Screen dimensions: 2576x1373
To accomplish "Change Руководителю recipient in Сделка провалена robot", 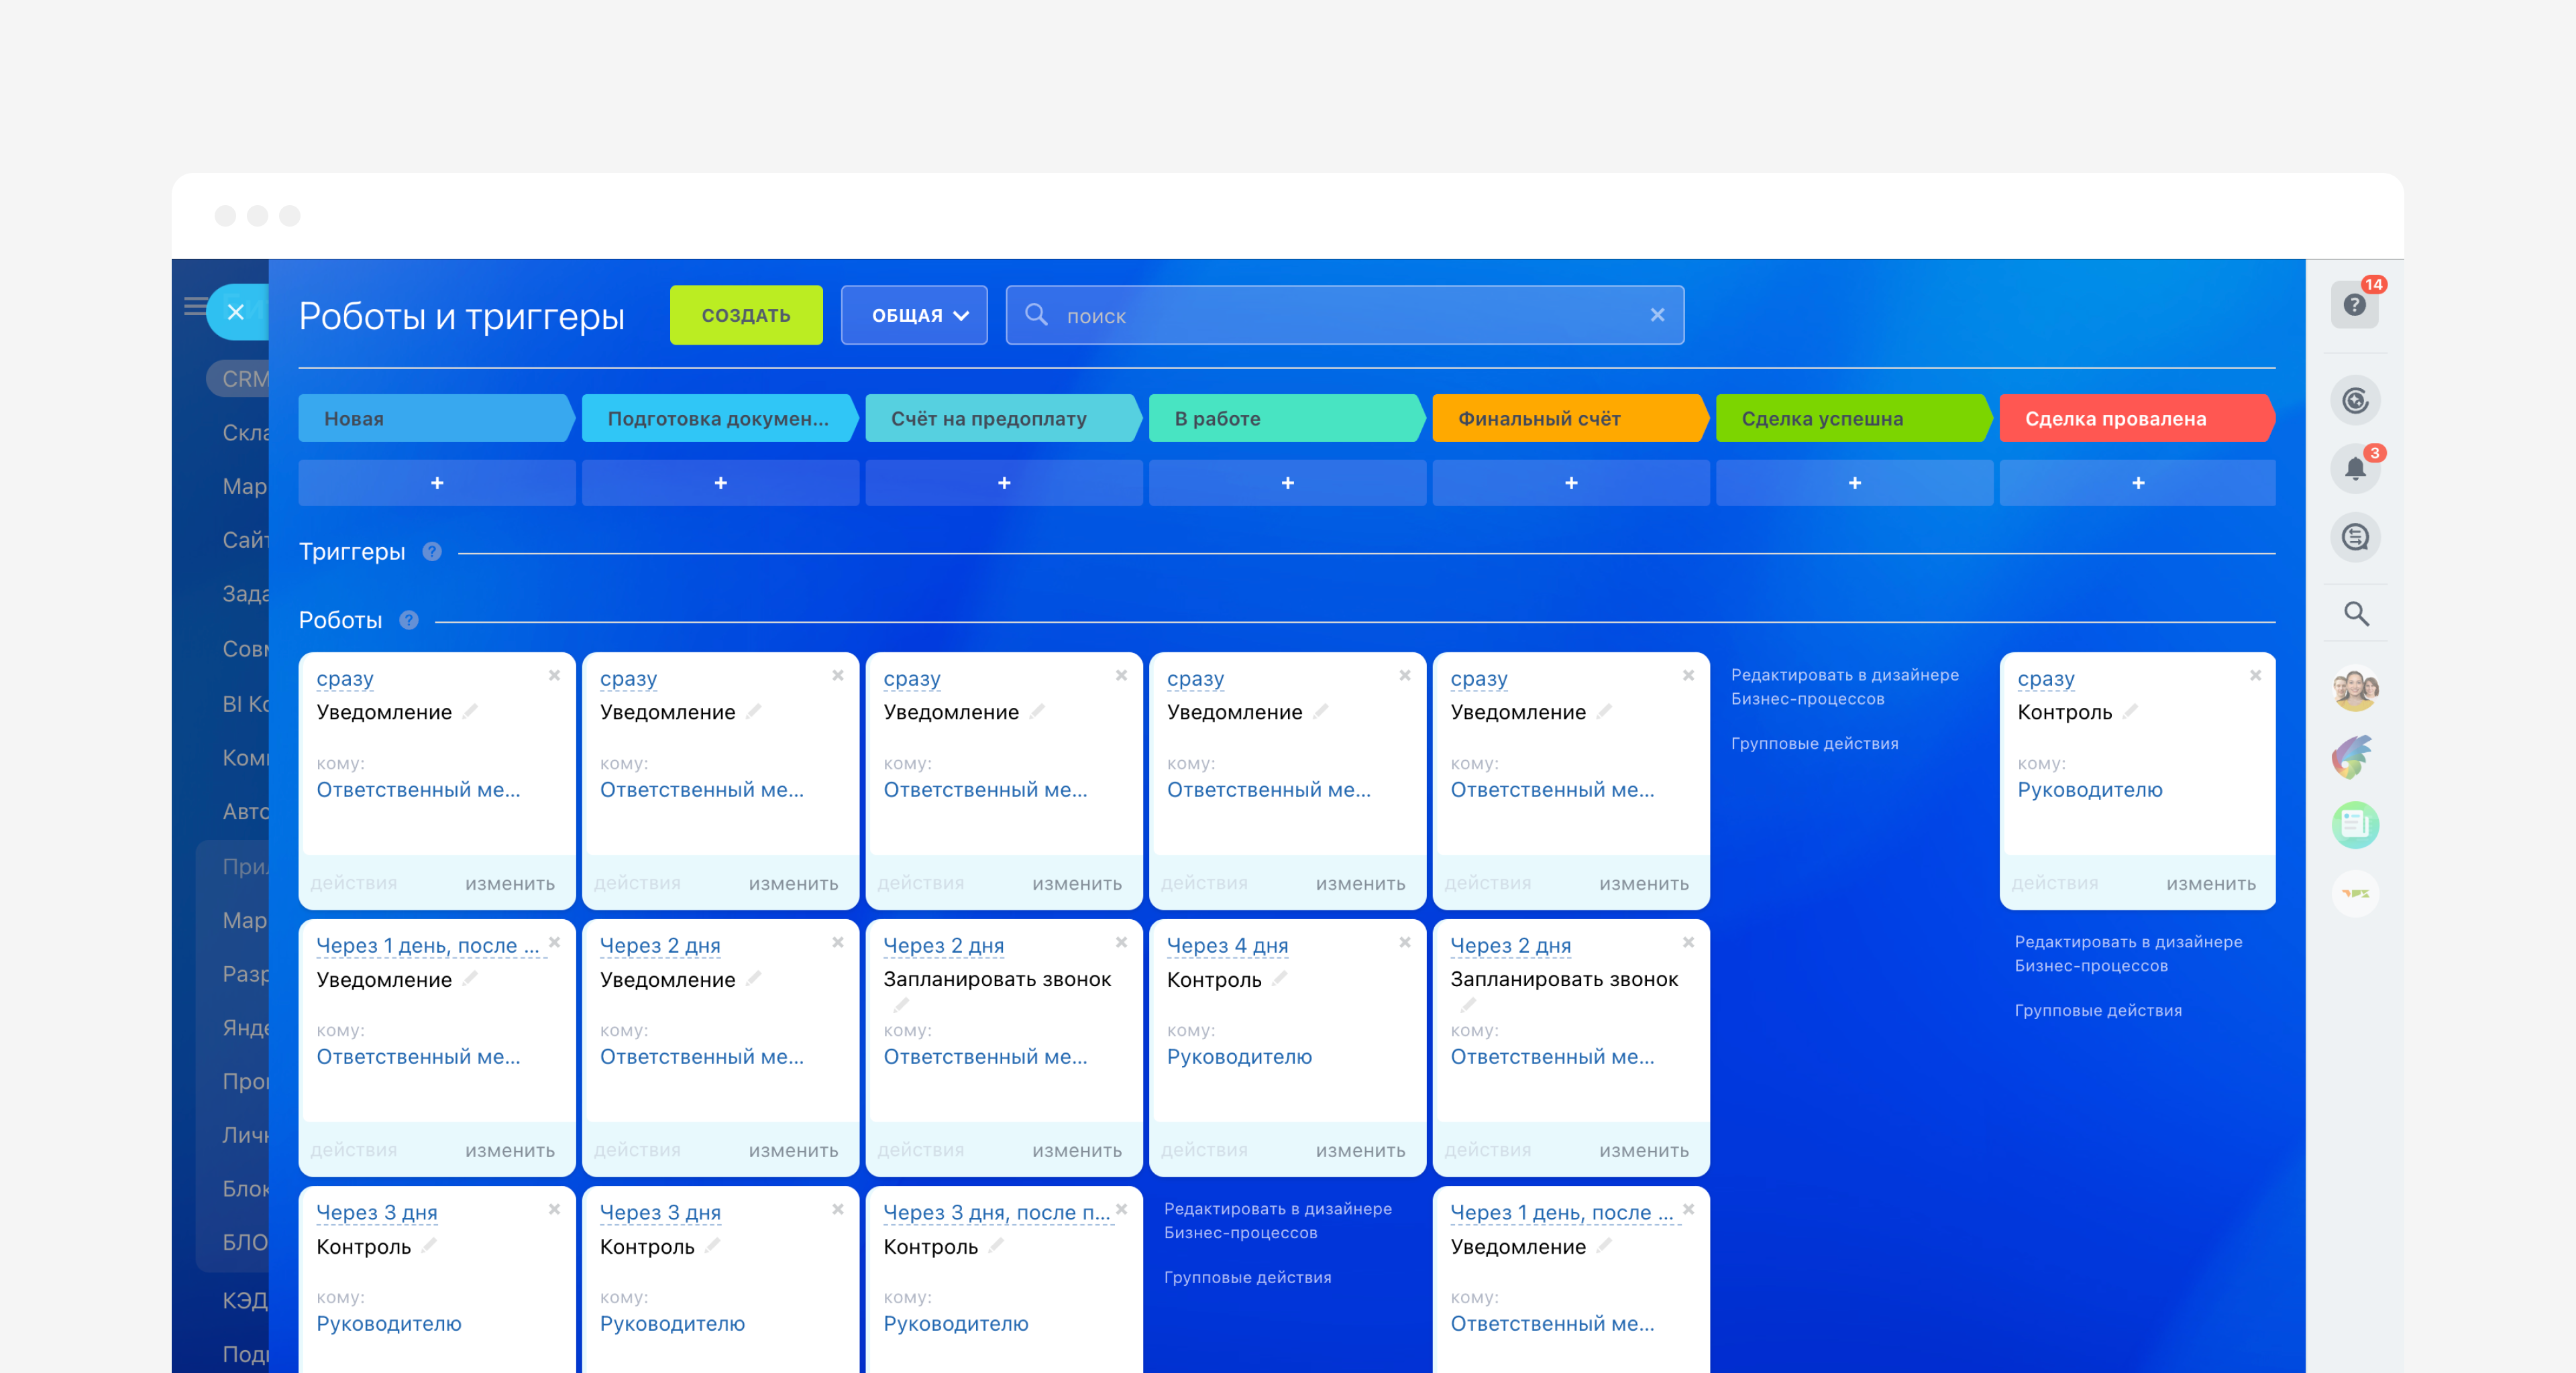I will coord(2090,790).
